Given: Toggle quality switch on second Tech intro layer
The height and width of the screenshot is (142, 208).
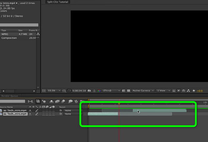Looking at the screenshot, I should [37, 114].
